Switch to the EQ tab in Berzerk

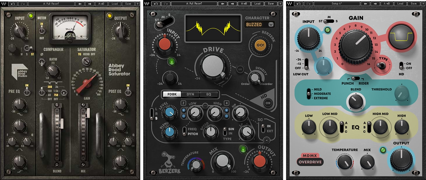[x=209, y=94]
